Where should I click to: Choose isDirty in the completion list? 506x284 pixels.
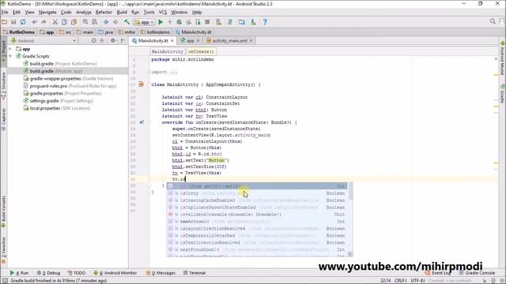pyautogui.click(x=257, y=193)
